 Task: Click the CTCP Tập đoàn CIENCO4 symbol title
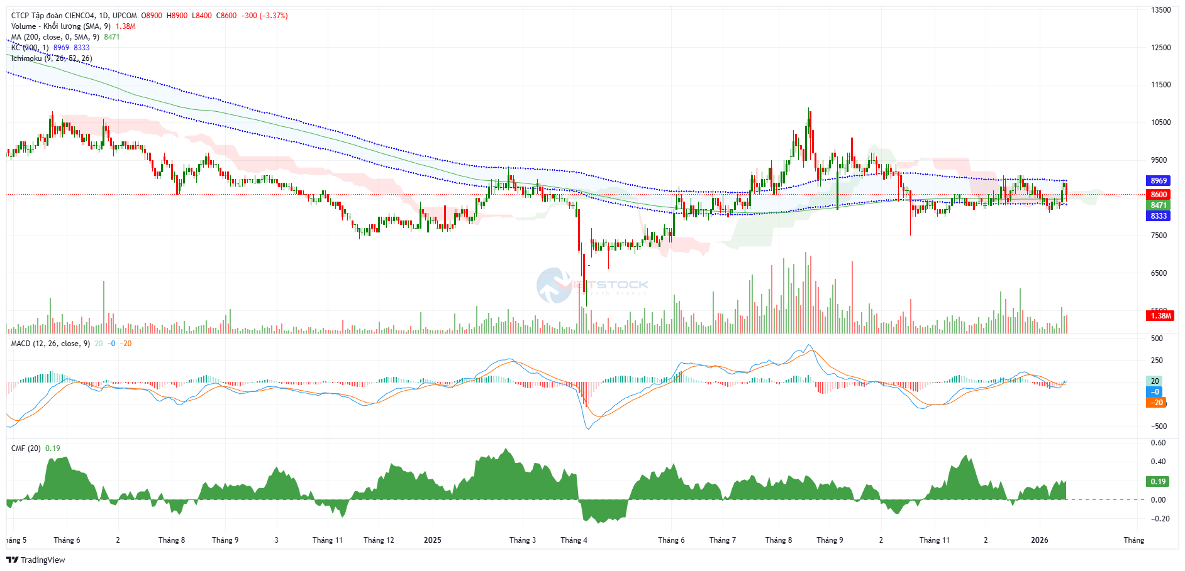coord(73,16)
